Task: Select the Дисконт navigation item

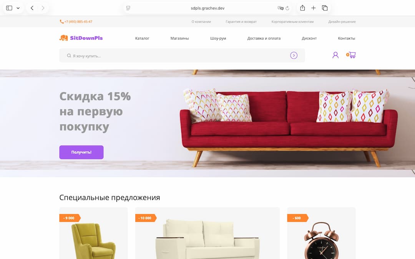Action: coord(309,38)
